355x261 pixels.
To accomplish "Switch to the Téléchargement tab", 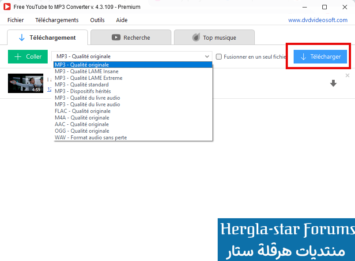I will (x=48, y=37).
